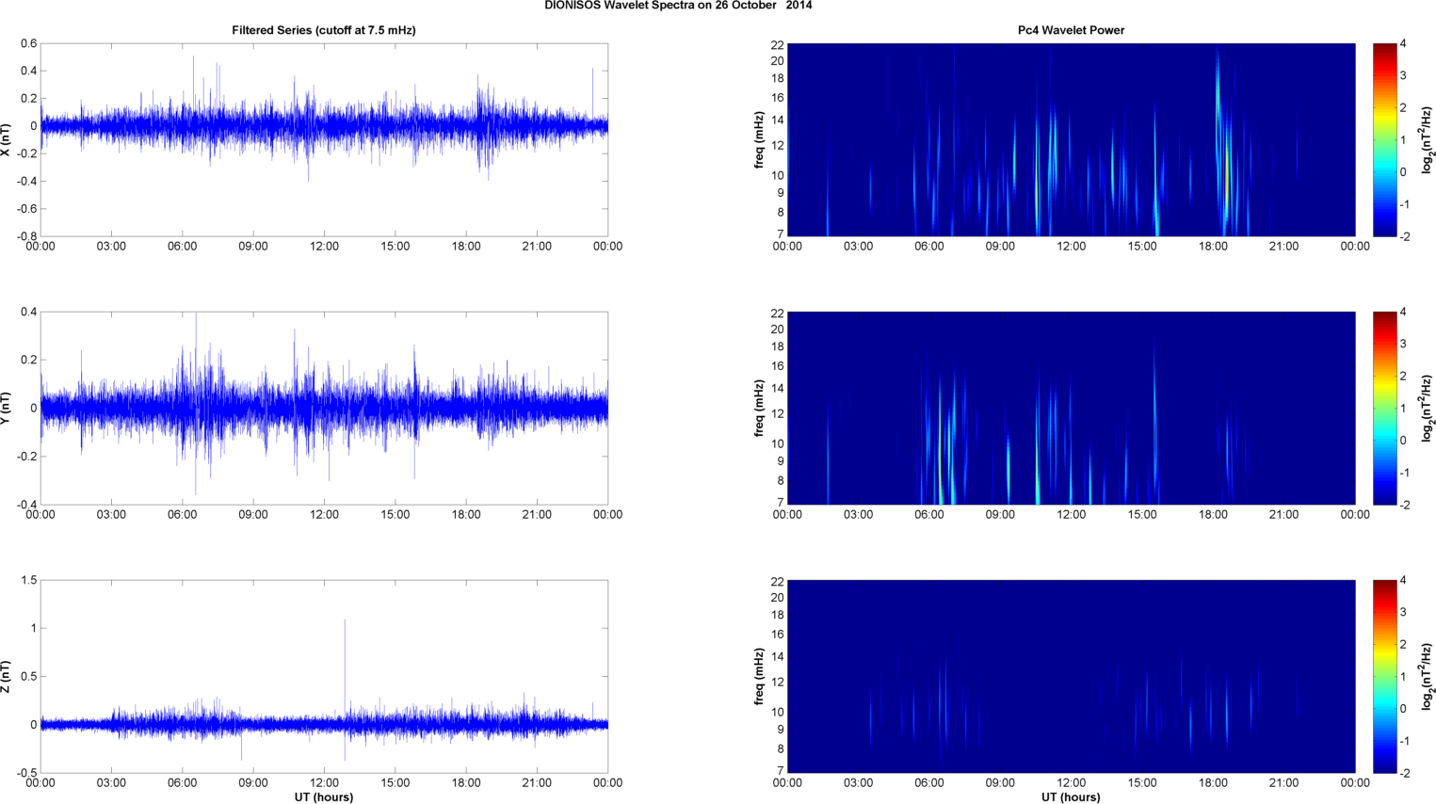
Task: Click the X color bar 'log2(nT²/Hz)' label
Action: 1428,139
